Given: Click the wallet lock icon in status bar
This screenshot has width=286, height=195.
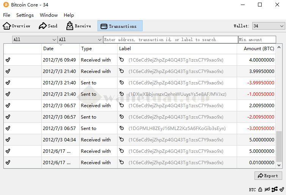Looking at the screenshot, I should pyautogui.click(x=260, y=189).
